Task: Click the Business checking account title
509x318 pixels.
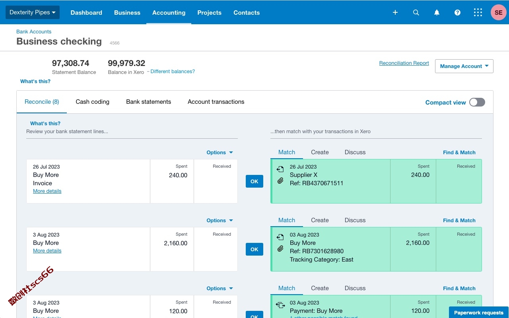Action: [x=59, y=41]
